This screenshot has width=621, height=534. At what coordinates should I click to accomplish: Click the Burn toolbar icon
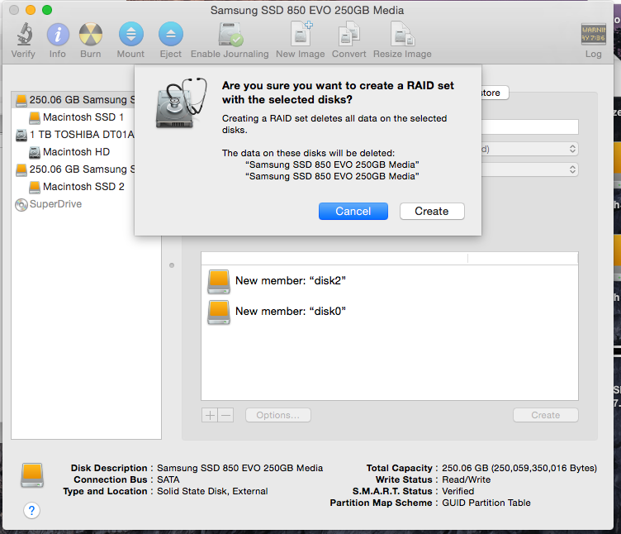click(91, 34)
